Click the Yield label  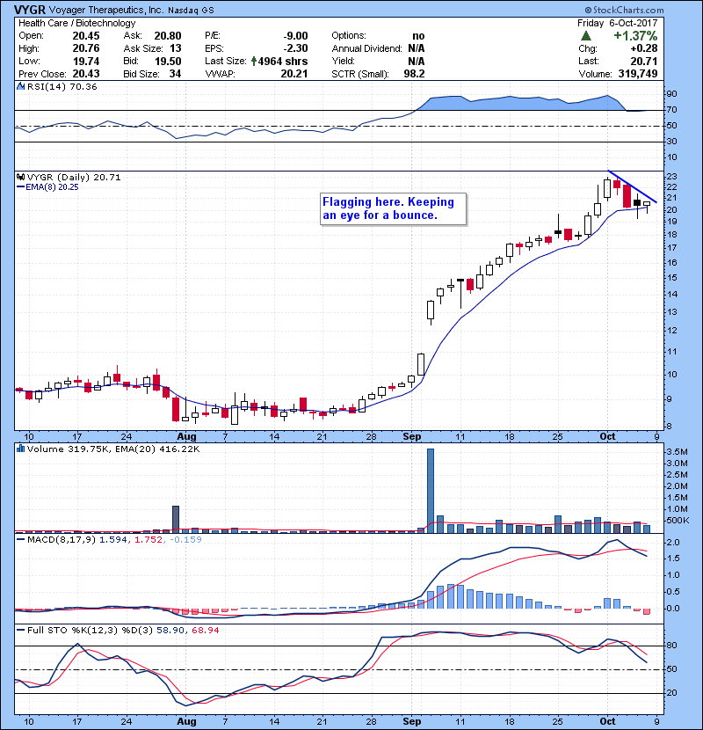[344, 61]
